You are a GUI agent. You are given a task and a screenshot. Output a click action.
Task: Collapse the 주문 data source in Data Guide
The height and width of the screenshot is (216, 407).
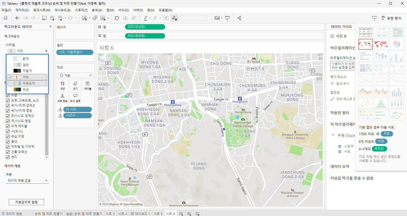(333, 135)
